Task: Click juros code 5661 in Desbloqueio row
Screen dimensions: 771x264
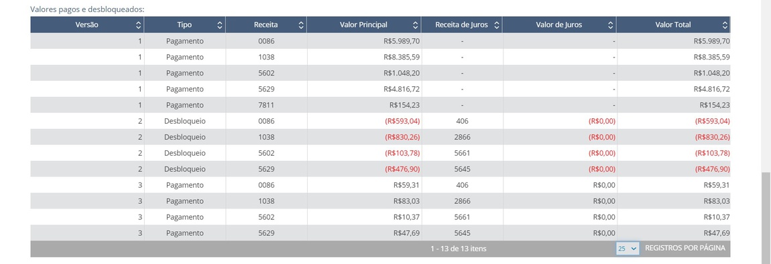Action: pyautogui.click(x=462, y=153)
